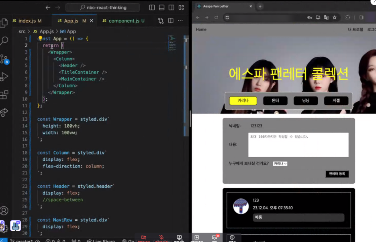Click the 내용 fan letter text area
Viewport: 376px width, 242px height.
click(298, 145)
